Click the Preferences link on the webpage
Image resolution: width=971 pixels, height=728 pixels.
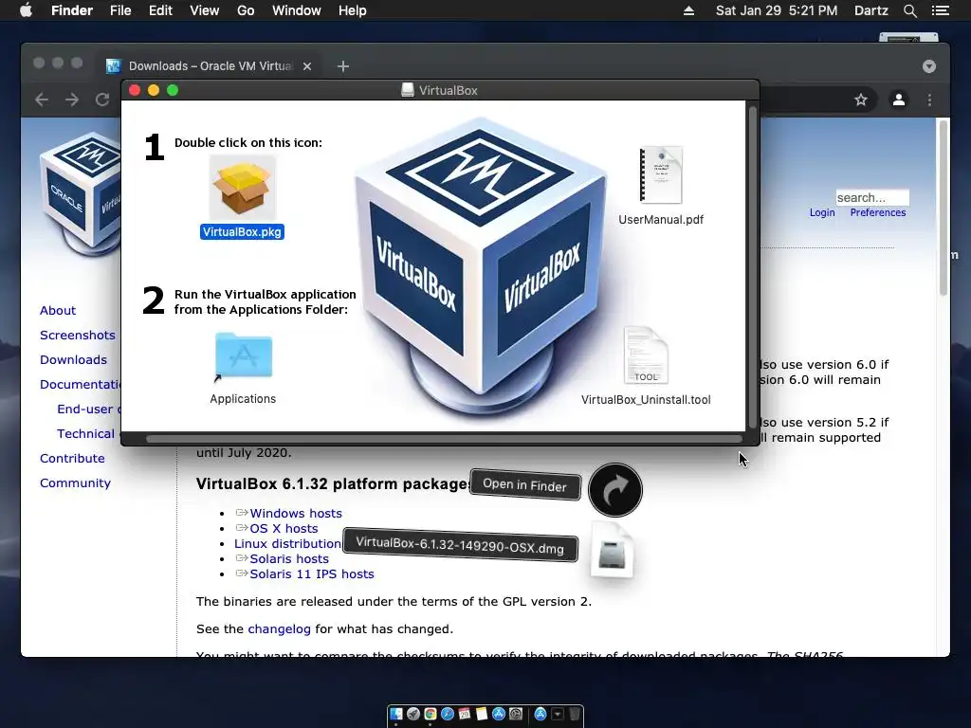877,212
